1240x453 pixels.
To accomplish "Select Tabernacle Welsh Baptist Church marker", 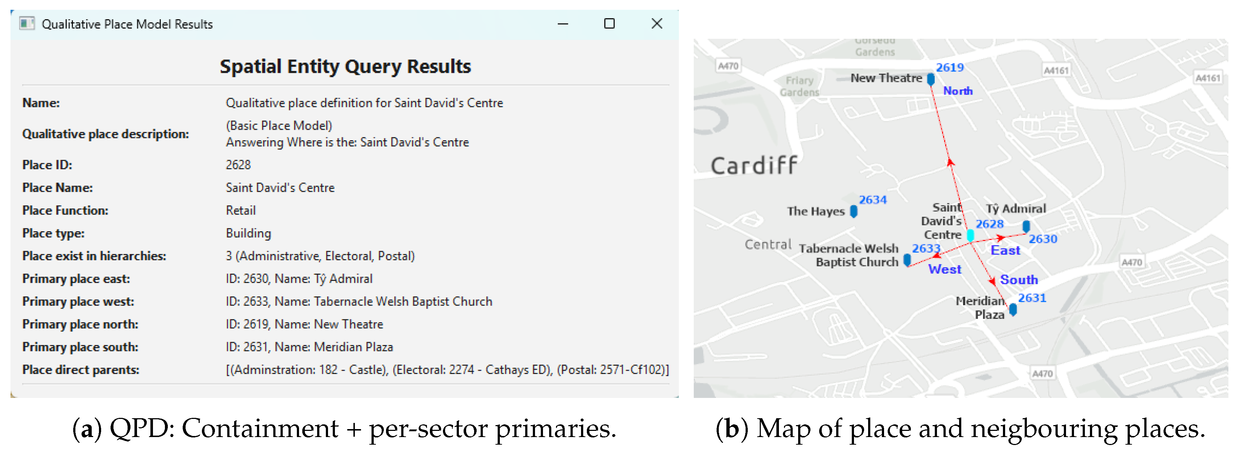I will [x=907, y=261].
